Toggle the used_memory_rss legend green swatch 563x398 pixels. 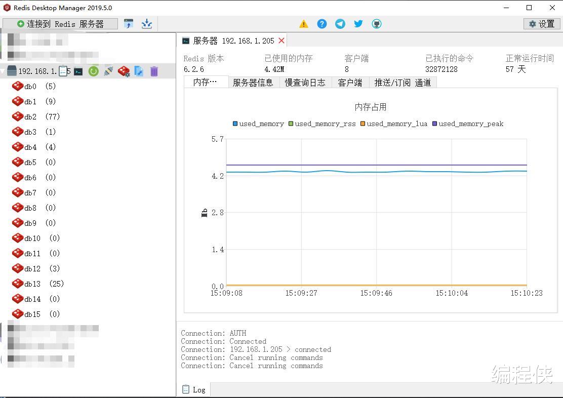click(291, 124)
